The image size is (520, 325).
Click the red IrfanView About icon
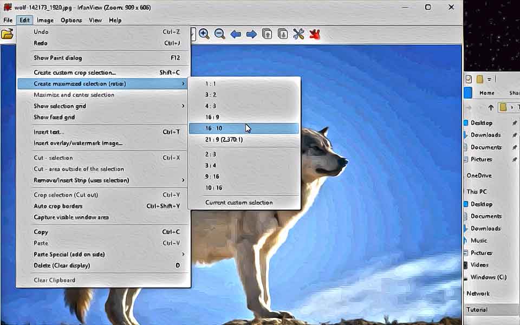(314, 34)
